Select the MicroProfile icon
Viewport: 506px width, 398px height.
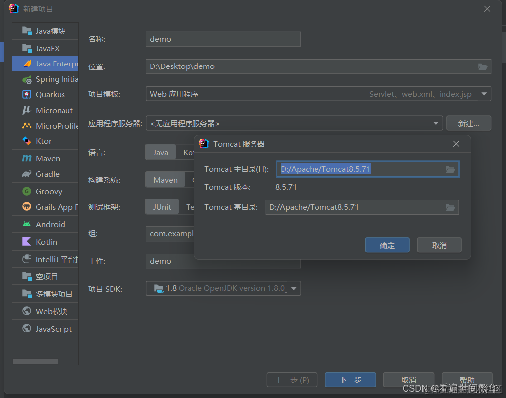click(27, 126)
